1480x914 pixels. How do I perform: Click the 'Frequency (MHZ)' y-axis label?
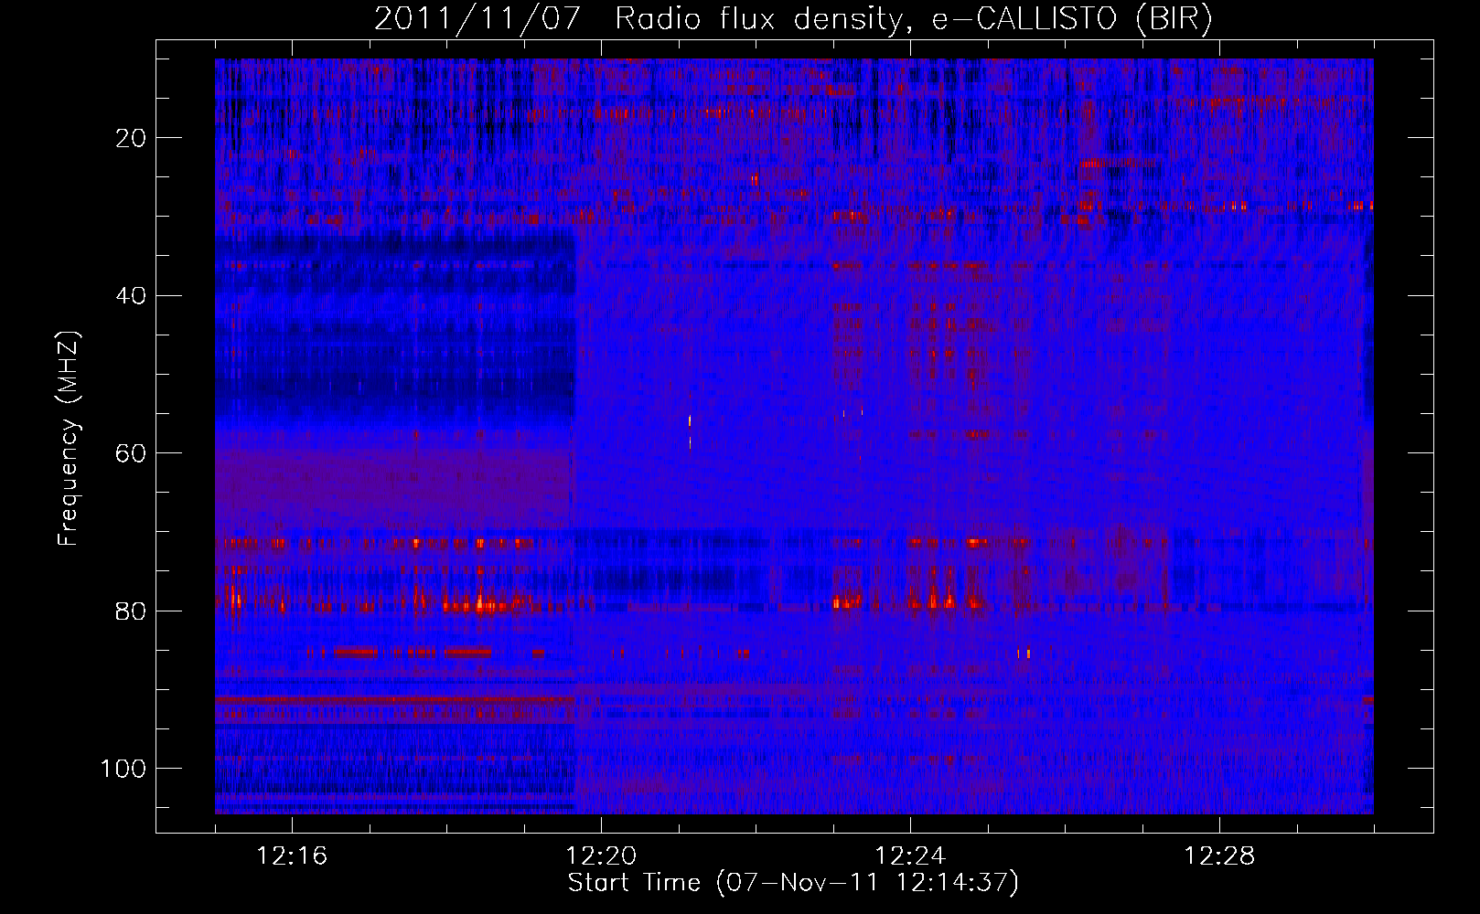[70, 438]
